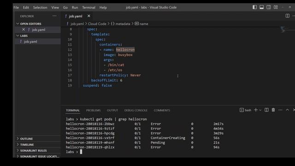Select job.yaml under Open Editors

click(38, 30)
